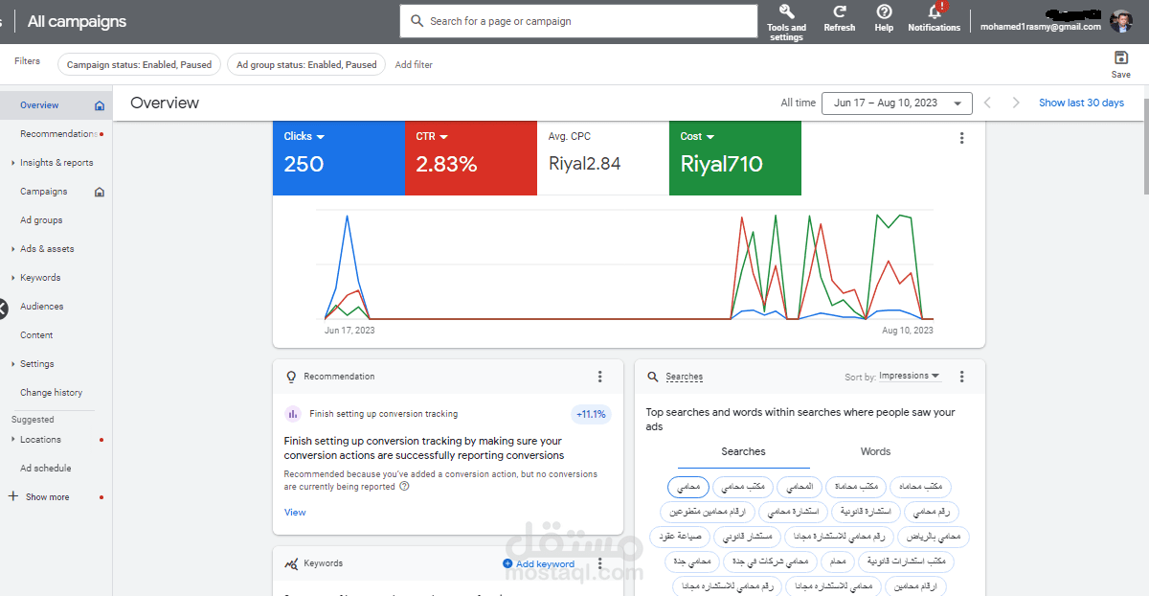
Task: Toggle the selected 'محامي' search chip
Action: tap(688, 488)
